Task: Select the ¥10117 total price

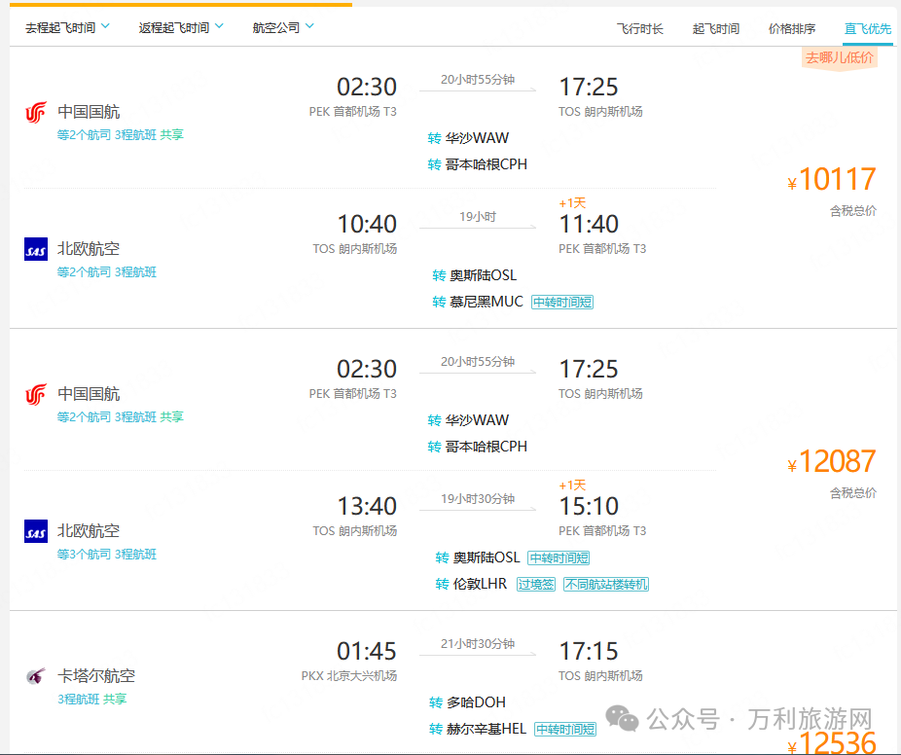Action: [x=832, y=179]
